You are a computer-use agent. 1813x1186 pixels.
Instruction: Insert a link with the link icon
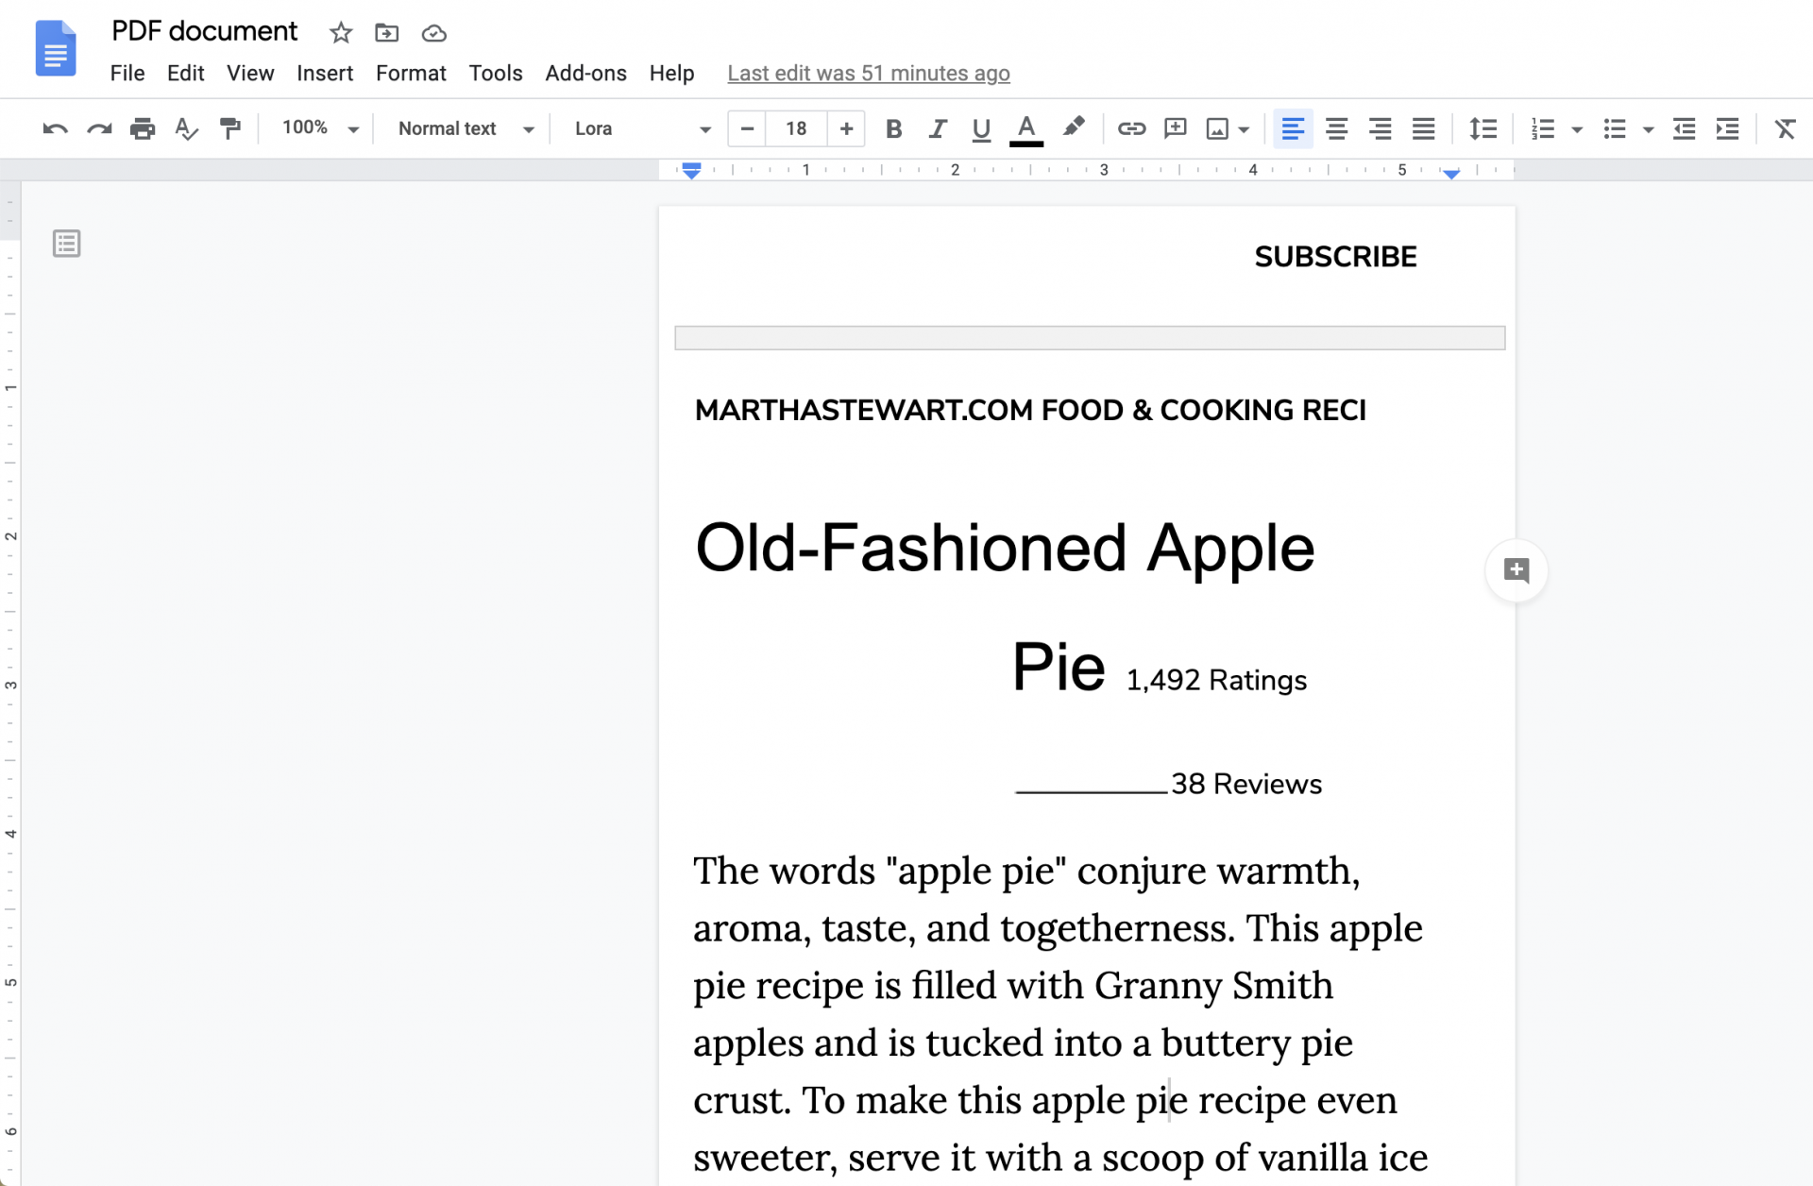point(1130,128)
